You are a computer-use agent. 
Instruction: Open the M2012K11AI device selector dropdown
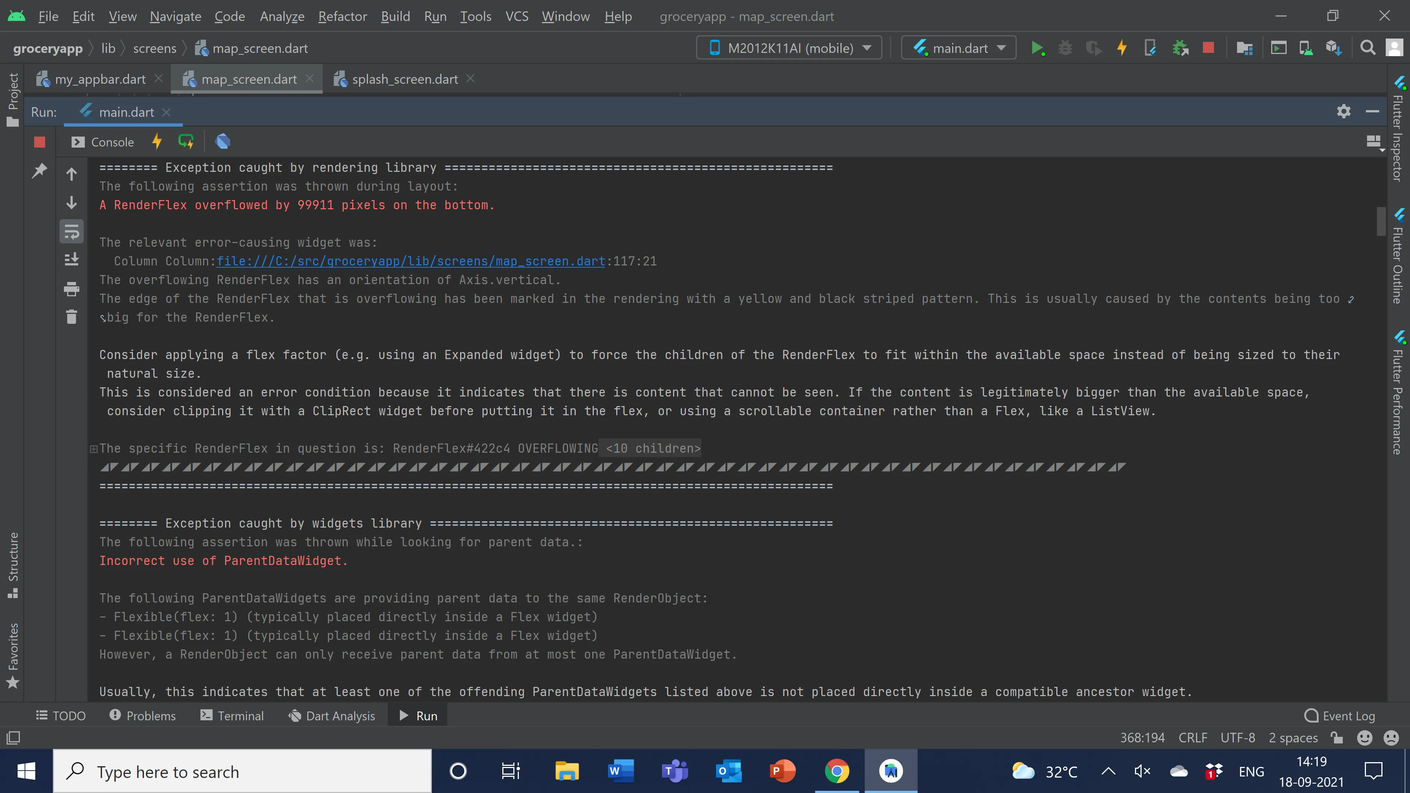(x=789, y=48)
